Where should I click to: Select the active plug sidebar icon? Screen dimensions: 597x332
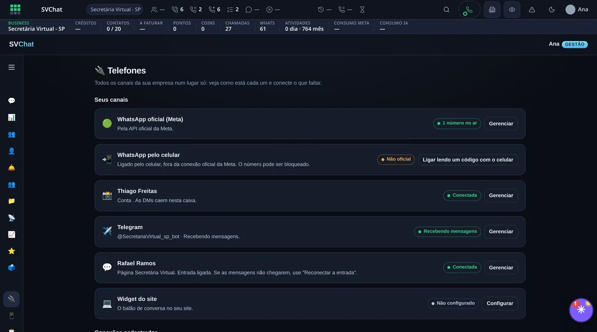point(12,299)
